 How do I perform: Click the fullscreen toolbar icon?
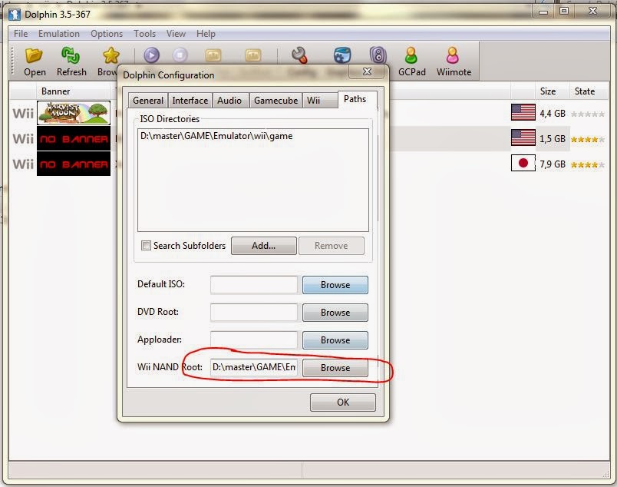tap(213, 55)
